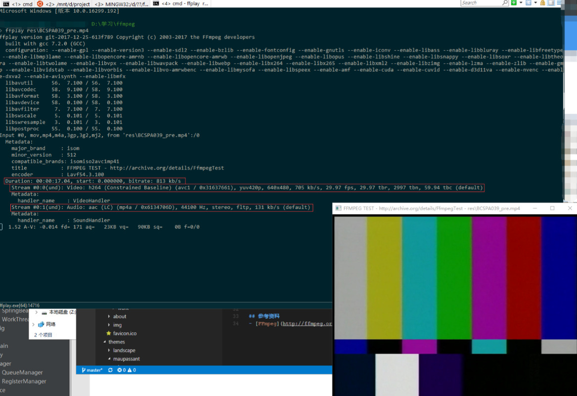Image resolution: width=577 pixels, height=396 pixels.
Task: Click the ffplay video window title icon
Action: tap(339, 209)
